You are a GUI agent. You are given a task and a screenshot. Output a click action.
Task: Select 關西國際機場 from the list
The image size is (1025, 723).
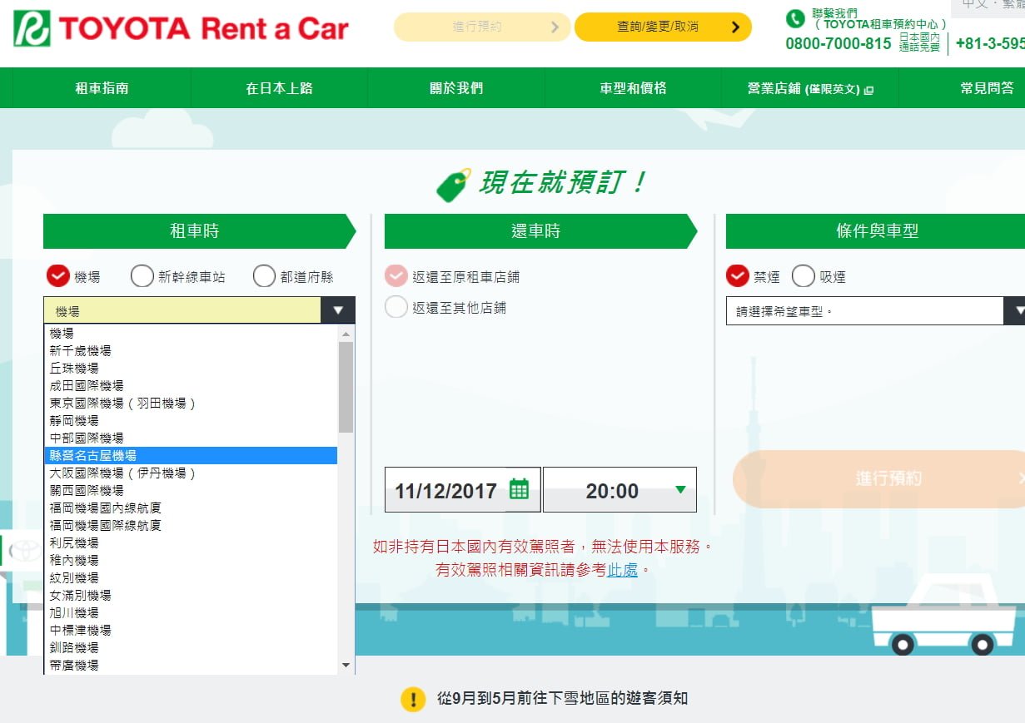pyautogui.click(x=191, y=491)
